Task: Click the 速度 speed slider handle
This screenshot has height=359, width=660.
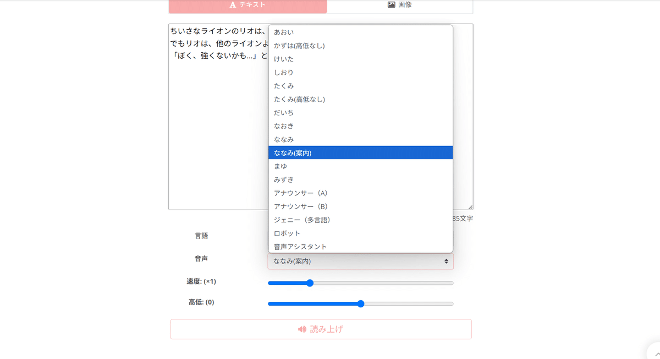Action: [x=310, y=283]
